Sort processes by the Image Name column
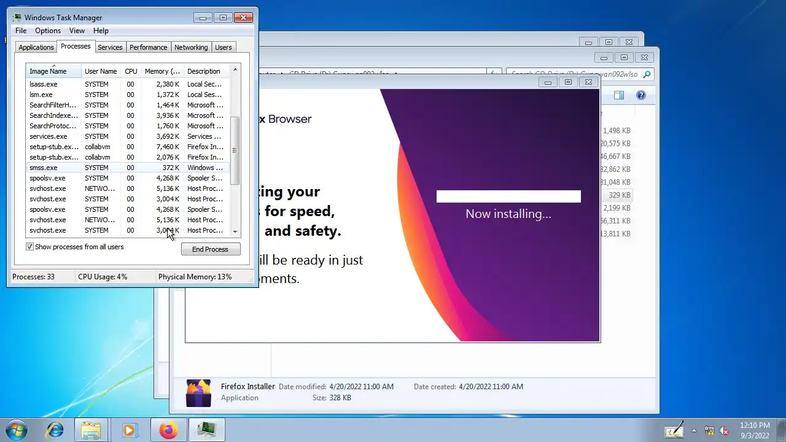786x442 pixels. [53, 71]
